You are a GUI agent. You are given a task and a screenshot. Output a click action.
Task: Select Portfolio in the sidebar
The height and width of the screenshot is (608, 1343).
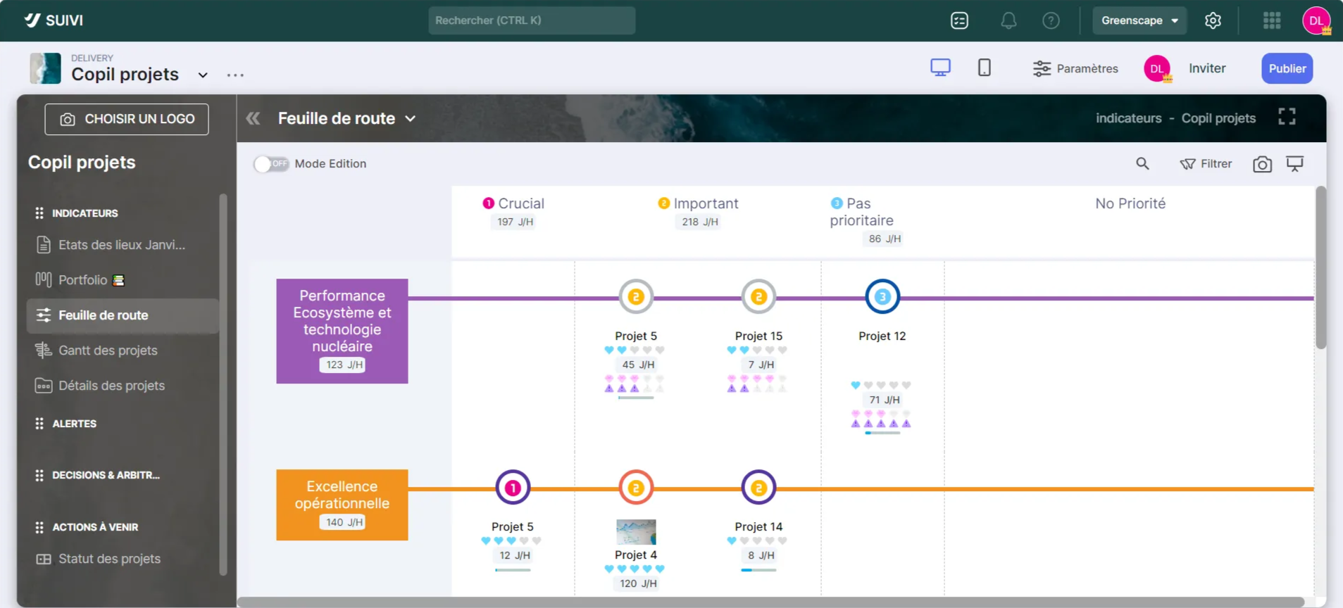pyautogui.click(x=82, y=280)
